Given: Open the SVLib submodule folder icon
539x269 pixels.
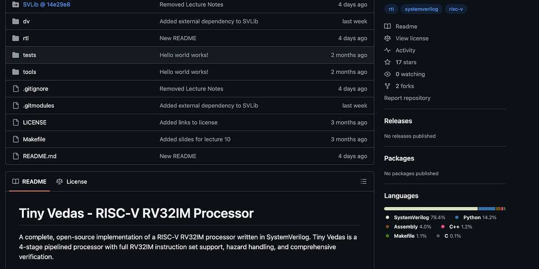Looking at the screenshot, I should (16, 4).
